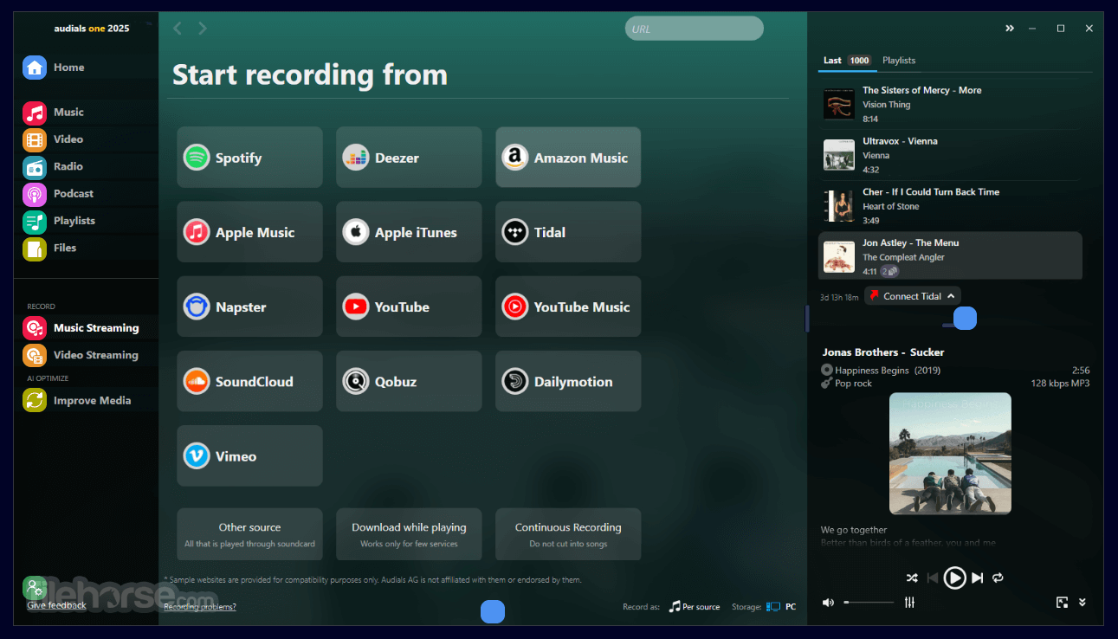
Task: Toggle repeat mode in the player
Action: tap(998, 578)
